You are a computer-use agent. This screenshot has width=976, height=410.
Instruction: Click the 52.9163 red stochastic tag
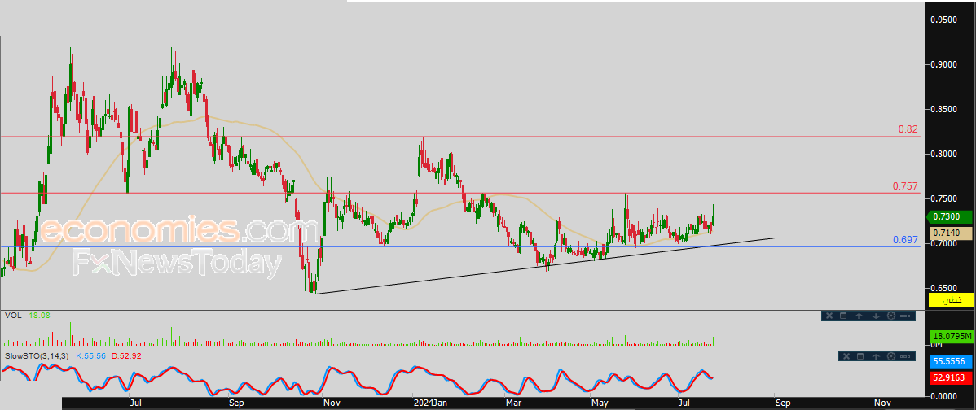click(x=951, y=377)
